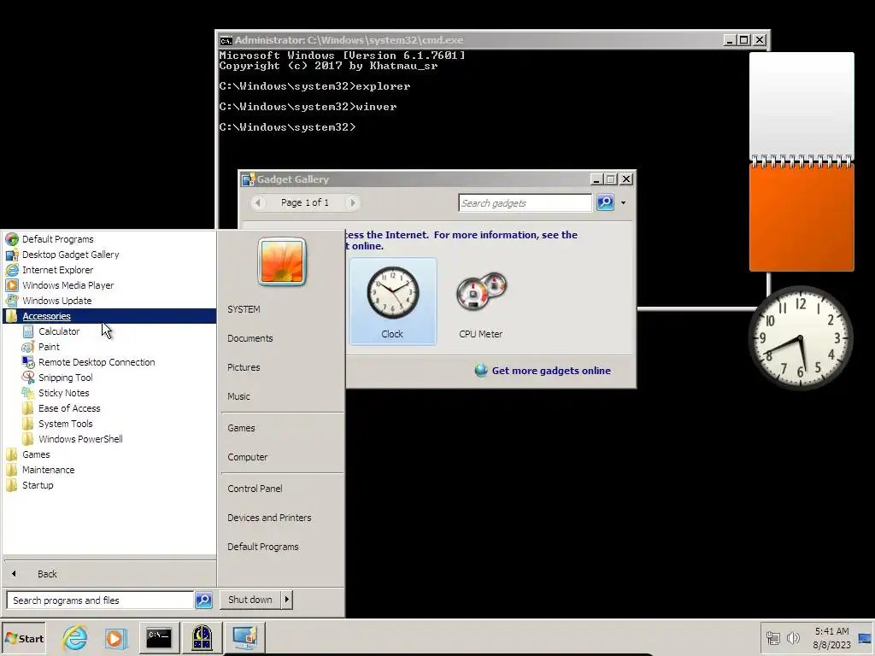Open Default Programs in the right pane
This screenshot has height=656, width=875.
pyautogui.click(x=263, y=547)
